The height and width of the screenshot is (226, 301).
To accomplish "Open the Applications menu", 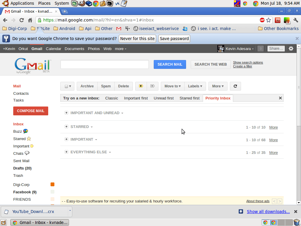I will click(x=22, y=3).
